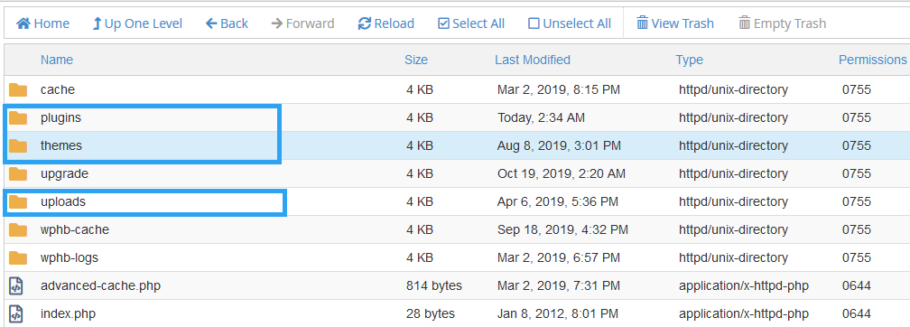Click the Home toolbar button
The width and height of the screenshot is (910, 327).
[x=43, y=23]
